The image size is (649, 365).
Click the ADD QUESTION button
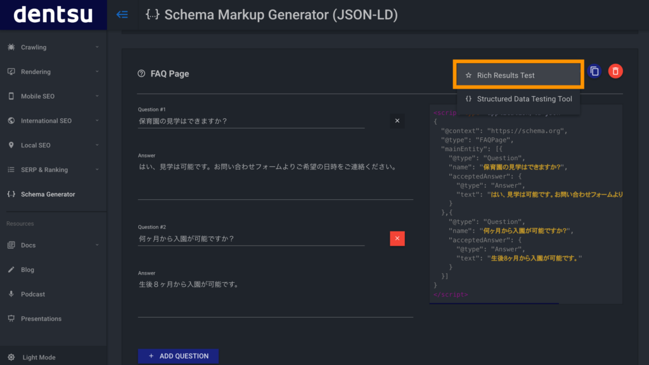tap(178, 356)
